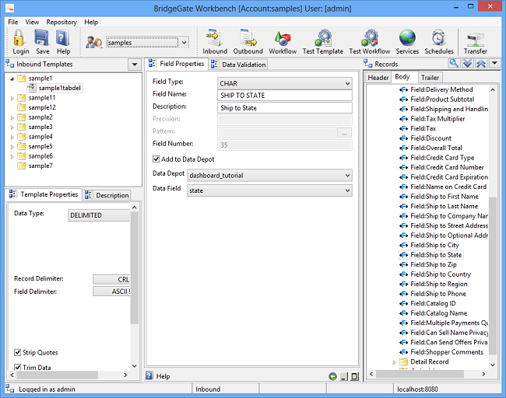Open the Field Type CHAR dropdown
Viewport: 506px width, 398px height.
(285, 83)
